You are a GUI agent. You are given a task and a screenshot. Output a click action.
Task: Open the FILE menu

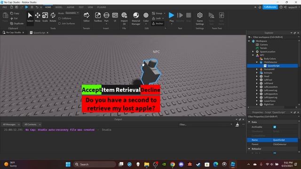[x=5, y=7]
